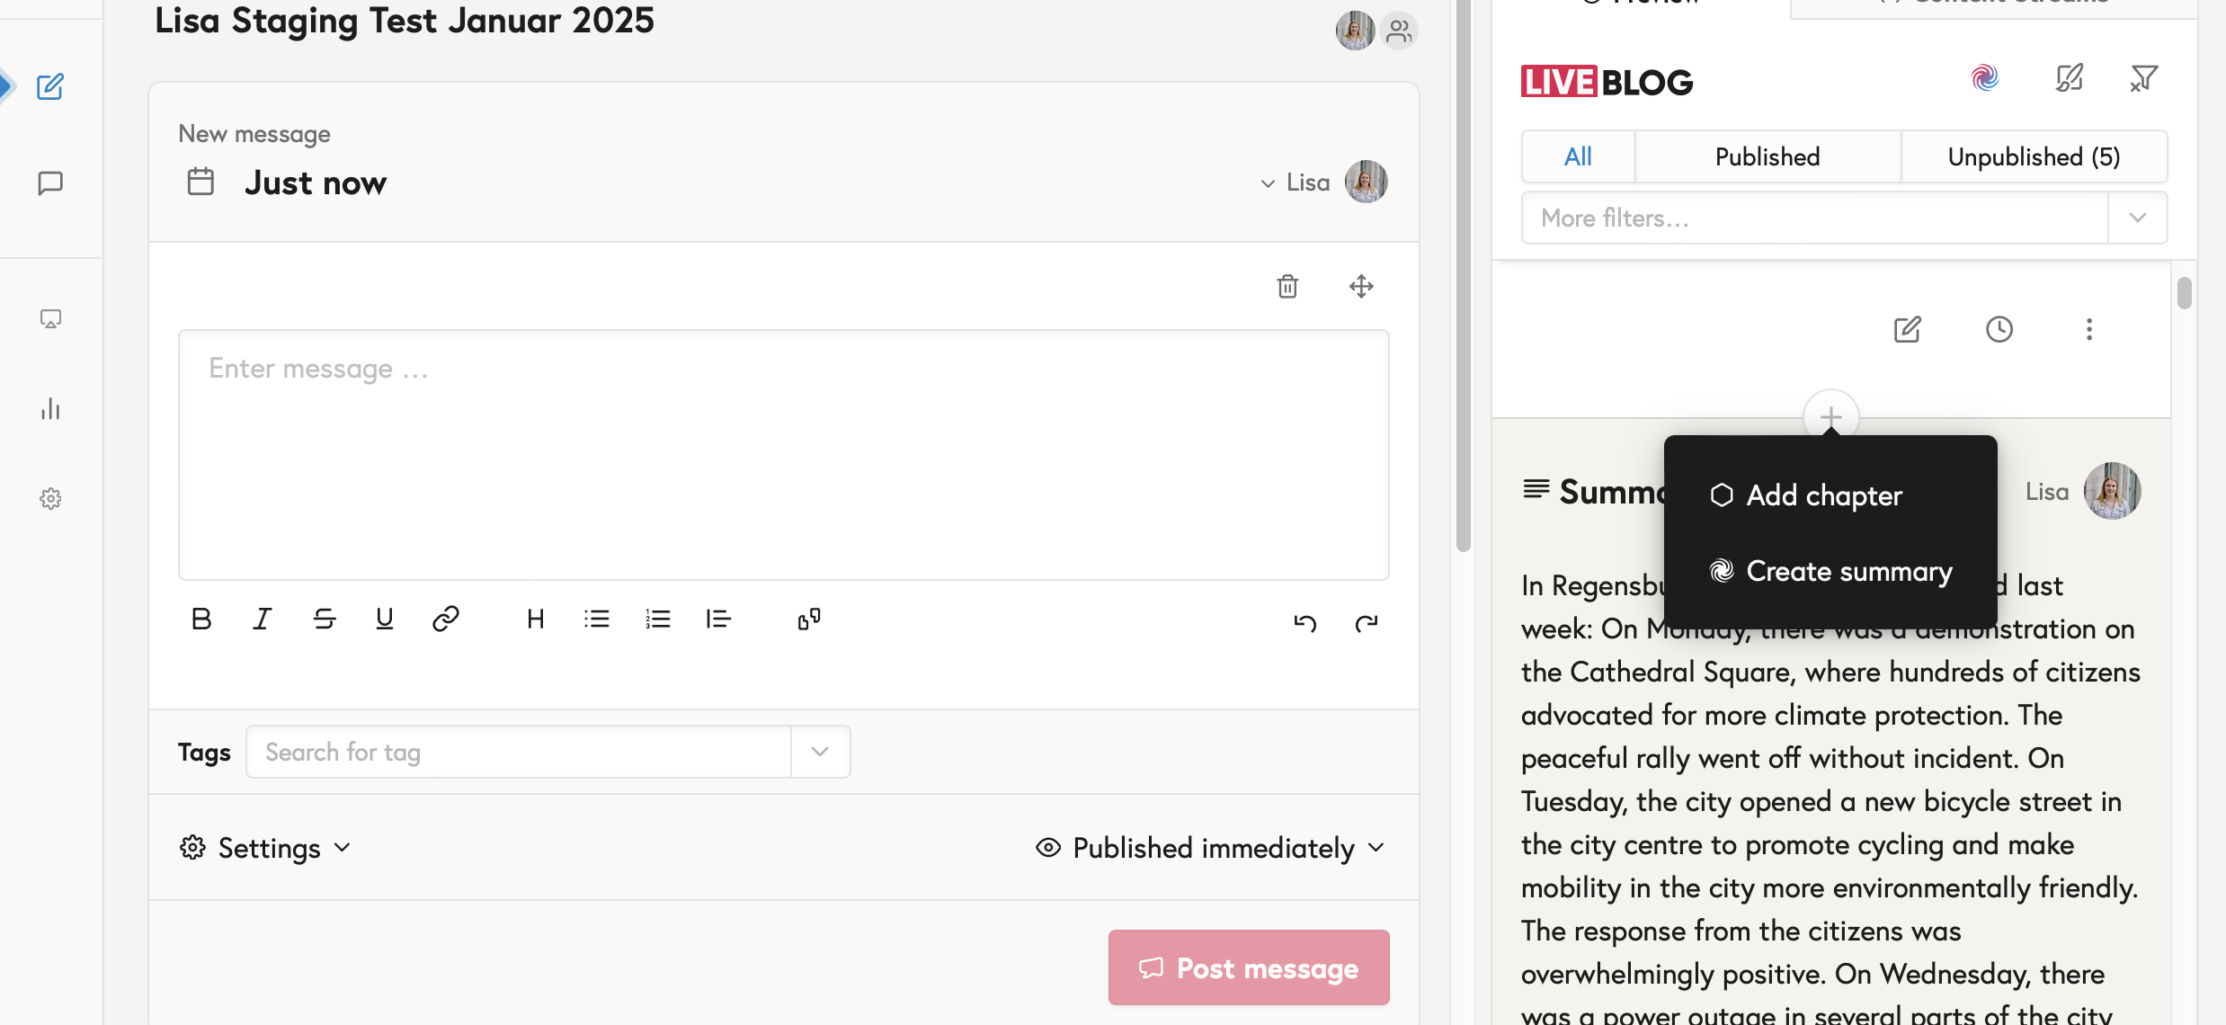Toggle bold formatting in message editor
The image size is (2226, 1025).
pyautogui.click(x=201, y=619)
